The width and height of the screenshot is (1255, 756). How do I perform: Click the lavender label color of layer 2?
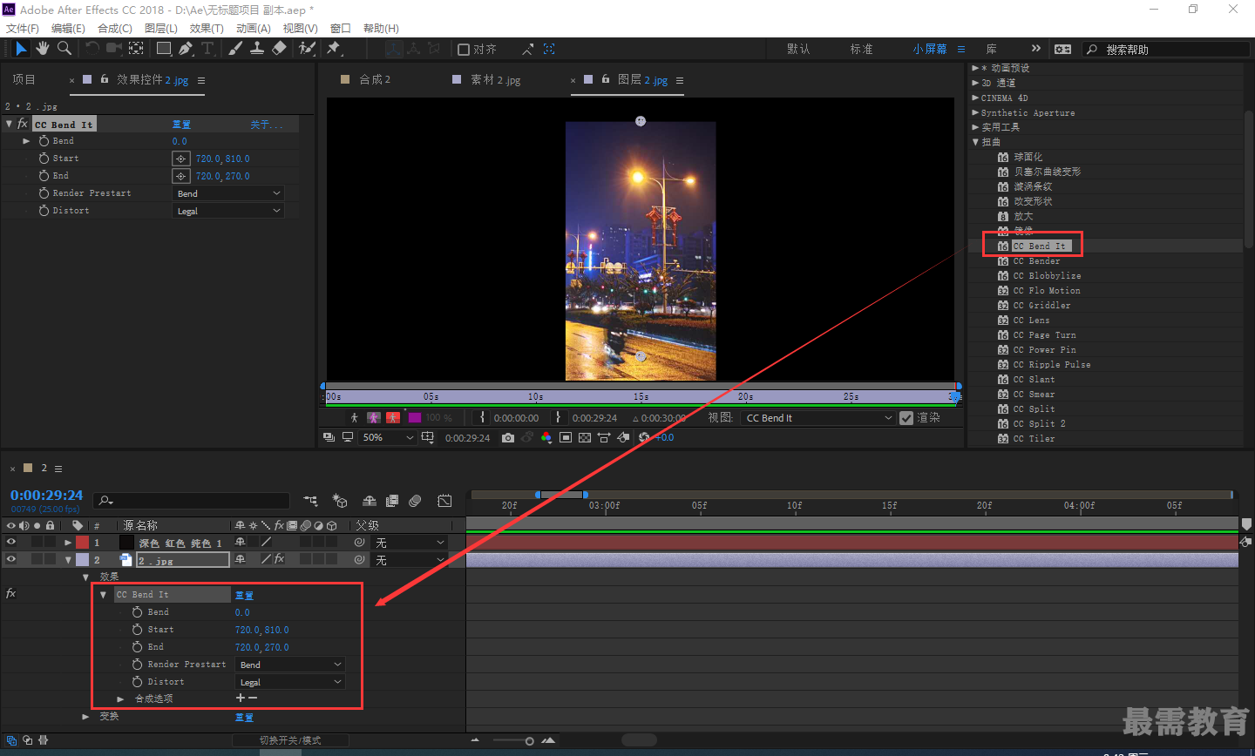[x=82, y=559]
